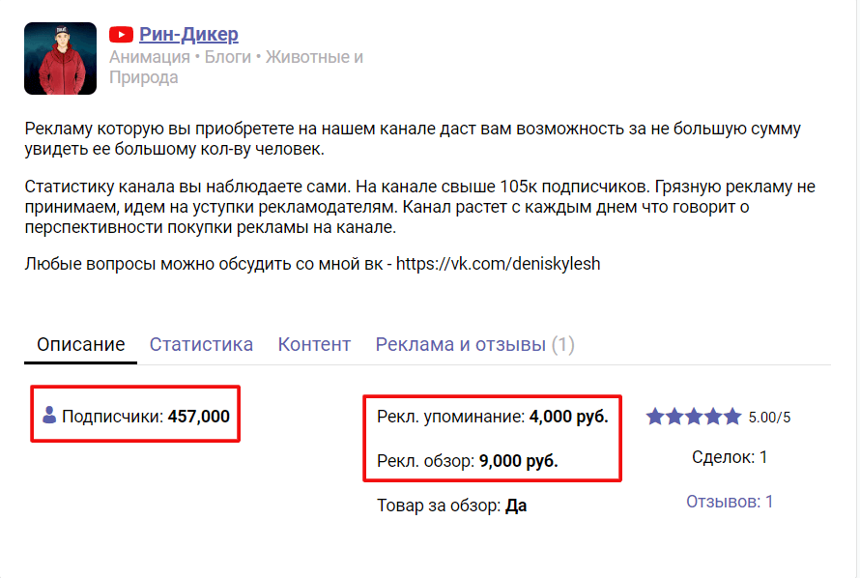Follow the vk.com/deniskylesh link

498,263
